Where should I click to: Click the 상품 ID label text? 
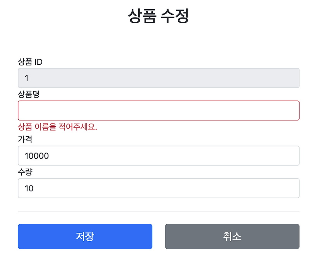click(30, 61)
